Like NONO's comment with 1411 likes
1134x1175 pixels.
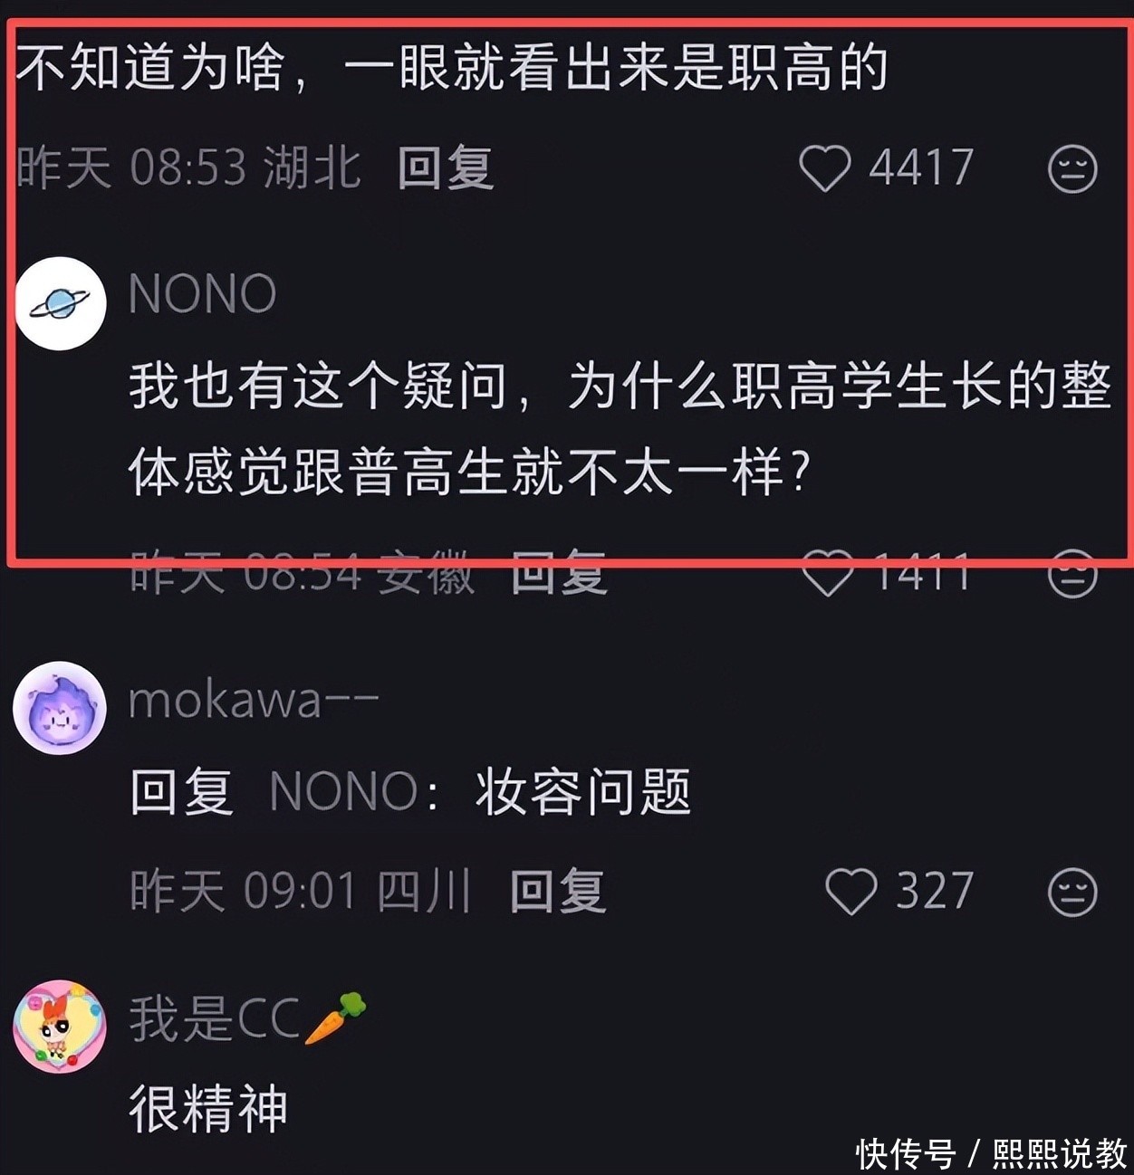coord(827,574)
